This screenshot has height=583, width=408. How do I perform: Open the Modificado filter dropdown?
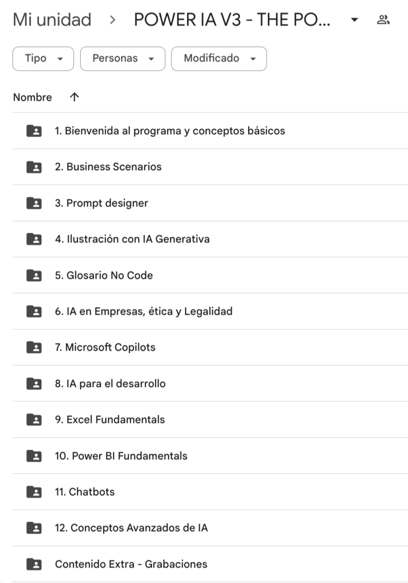[219, 58]
